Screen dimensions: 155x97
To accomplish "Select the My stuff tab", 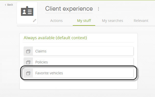I will pyautogui.click(x=84, y=21).
